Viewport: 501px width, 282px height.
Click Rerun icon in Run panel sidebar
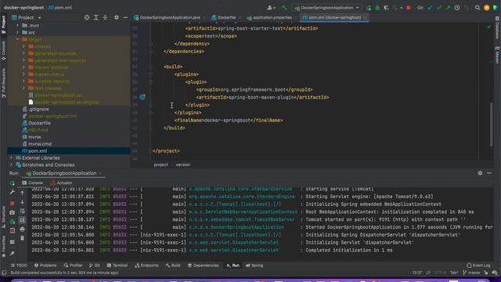(13, 183)
